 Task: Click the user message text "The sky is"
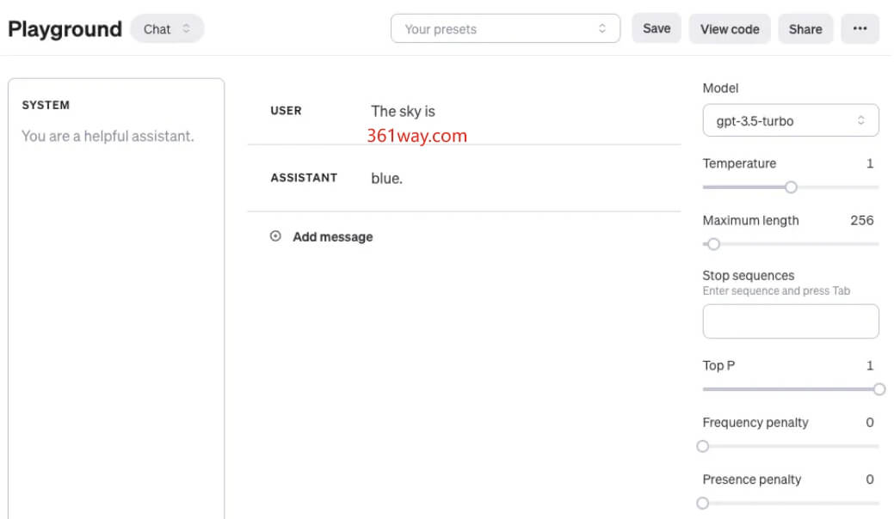[x=403, y=111]
